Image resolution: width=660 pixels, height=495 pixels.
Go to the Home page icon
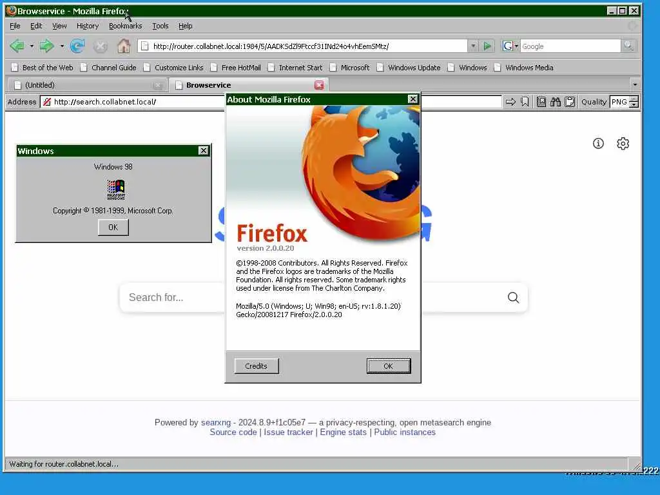tap(124, 46)
